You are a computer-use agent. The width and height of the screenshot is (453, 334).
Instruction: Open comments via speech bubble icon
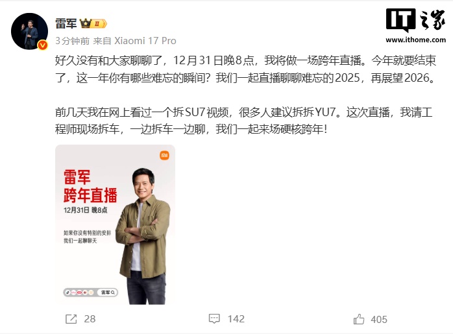click(x=214, y=318)
